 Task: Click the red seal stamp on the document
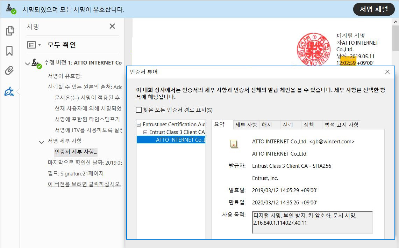coord(313,49)
